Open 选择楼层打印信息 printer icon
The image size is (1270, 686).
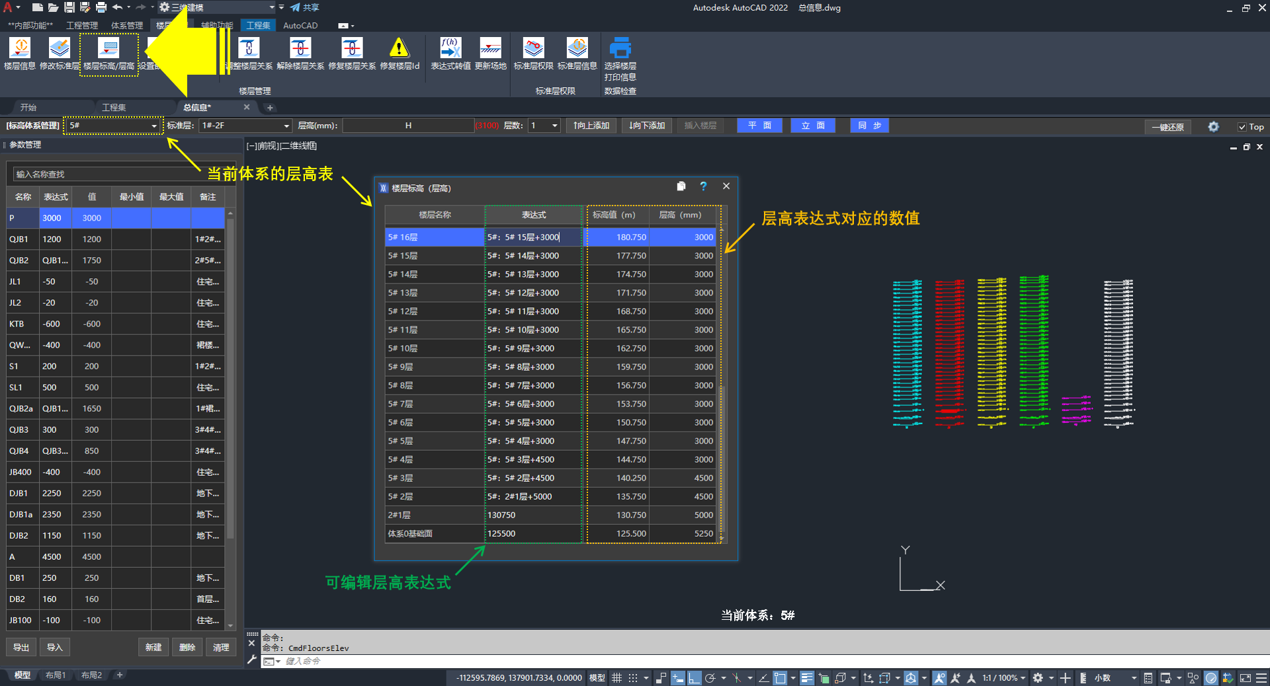point(620,53)
